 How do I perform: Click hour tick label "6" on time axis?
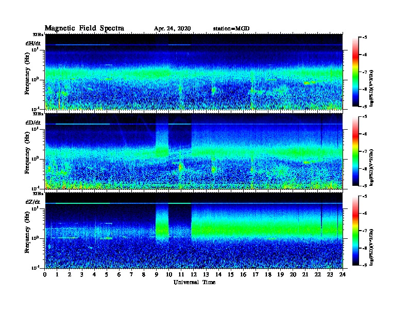tap(120, 275)
